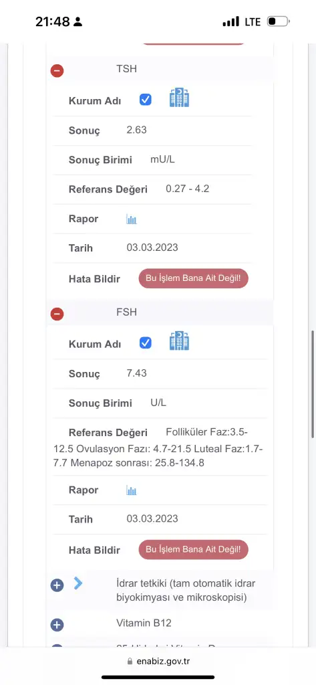
Task: Open the FSH institution building icon
Action: point(179,341)
